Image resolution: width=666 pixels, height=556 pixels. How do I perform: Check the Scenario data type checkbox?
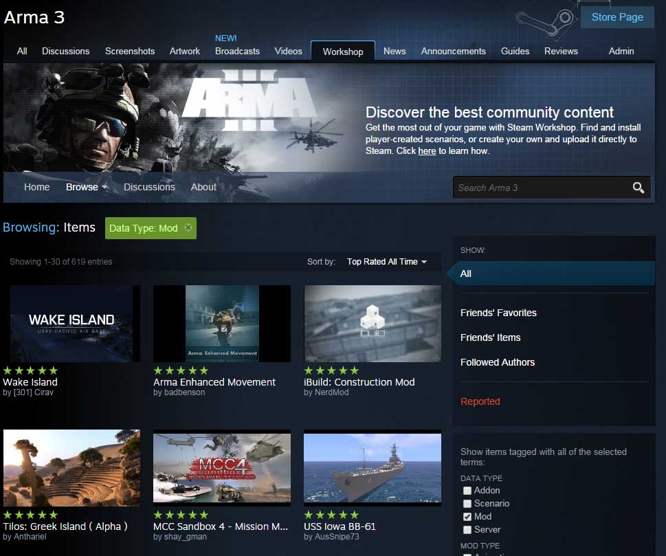(x=467, y=504)
